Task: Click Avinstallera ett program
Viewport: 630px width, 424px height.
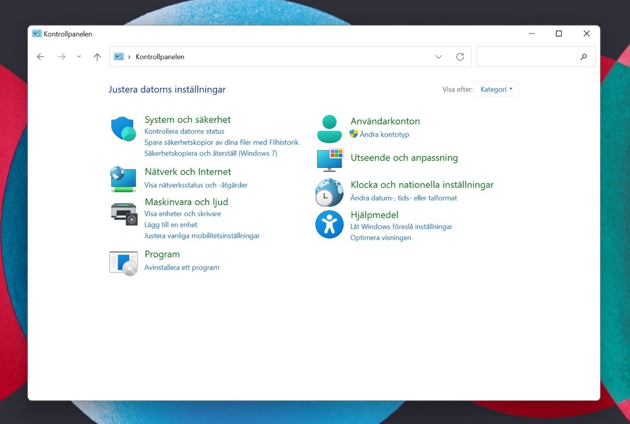Action: (182, 267)
